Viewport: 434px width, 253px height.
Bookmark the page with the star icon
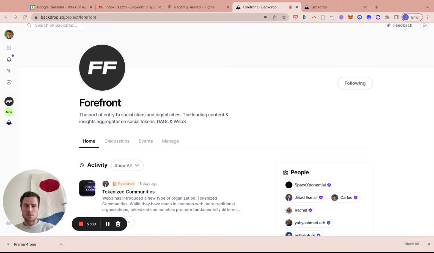(x=284, y=17)
